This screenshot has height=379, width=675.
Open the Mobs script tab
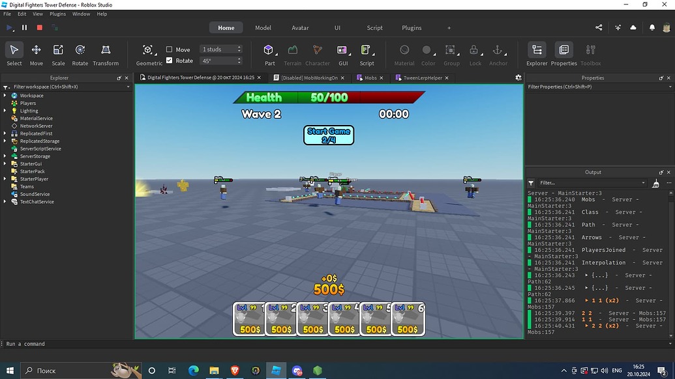[x=370, y=77]
